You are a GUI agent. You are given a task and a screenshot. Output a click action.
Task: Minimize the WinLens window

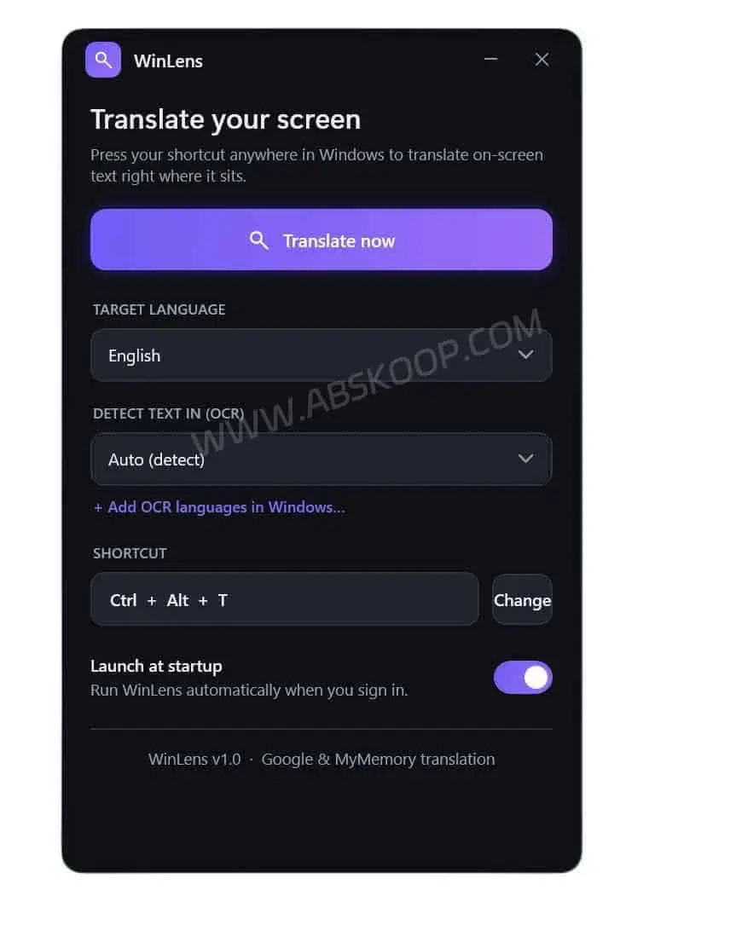pos(491,59)
